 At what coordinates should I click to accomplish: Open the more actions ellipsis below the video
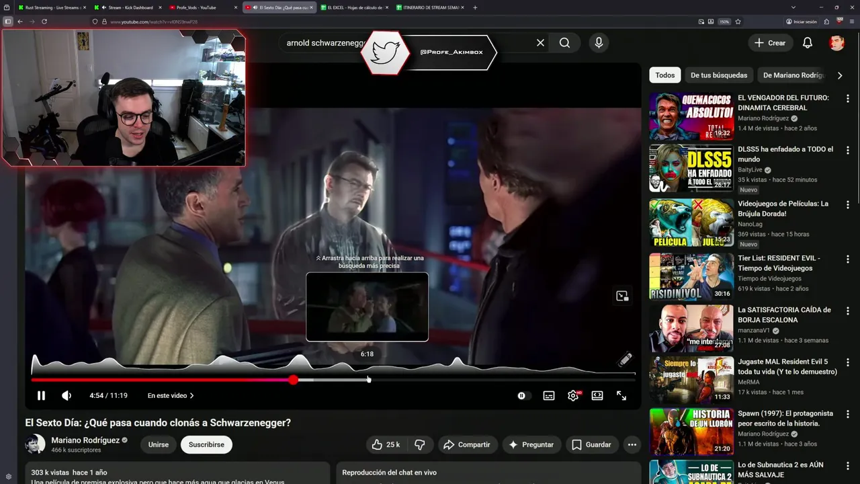click(x=632, y=444)
